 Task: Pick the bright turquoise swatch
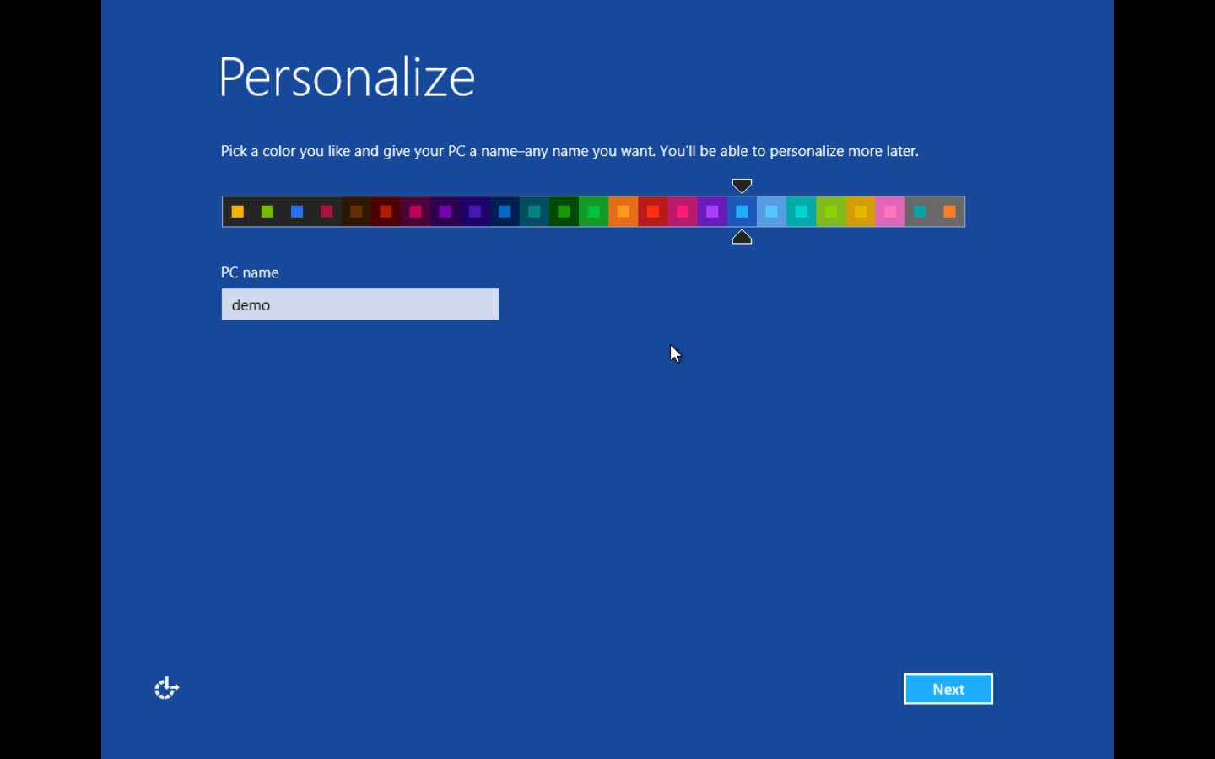(802, 212)
